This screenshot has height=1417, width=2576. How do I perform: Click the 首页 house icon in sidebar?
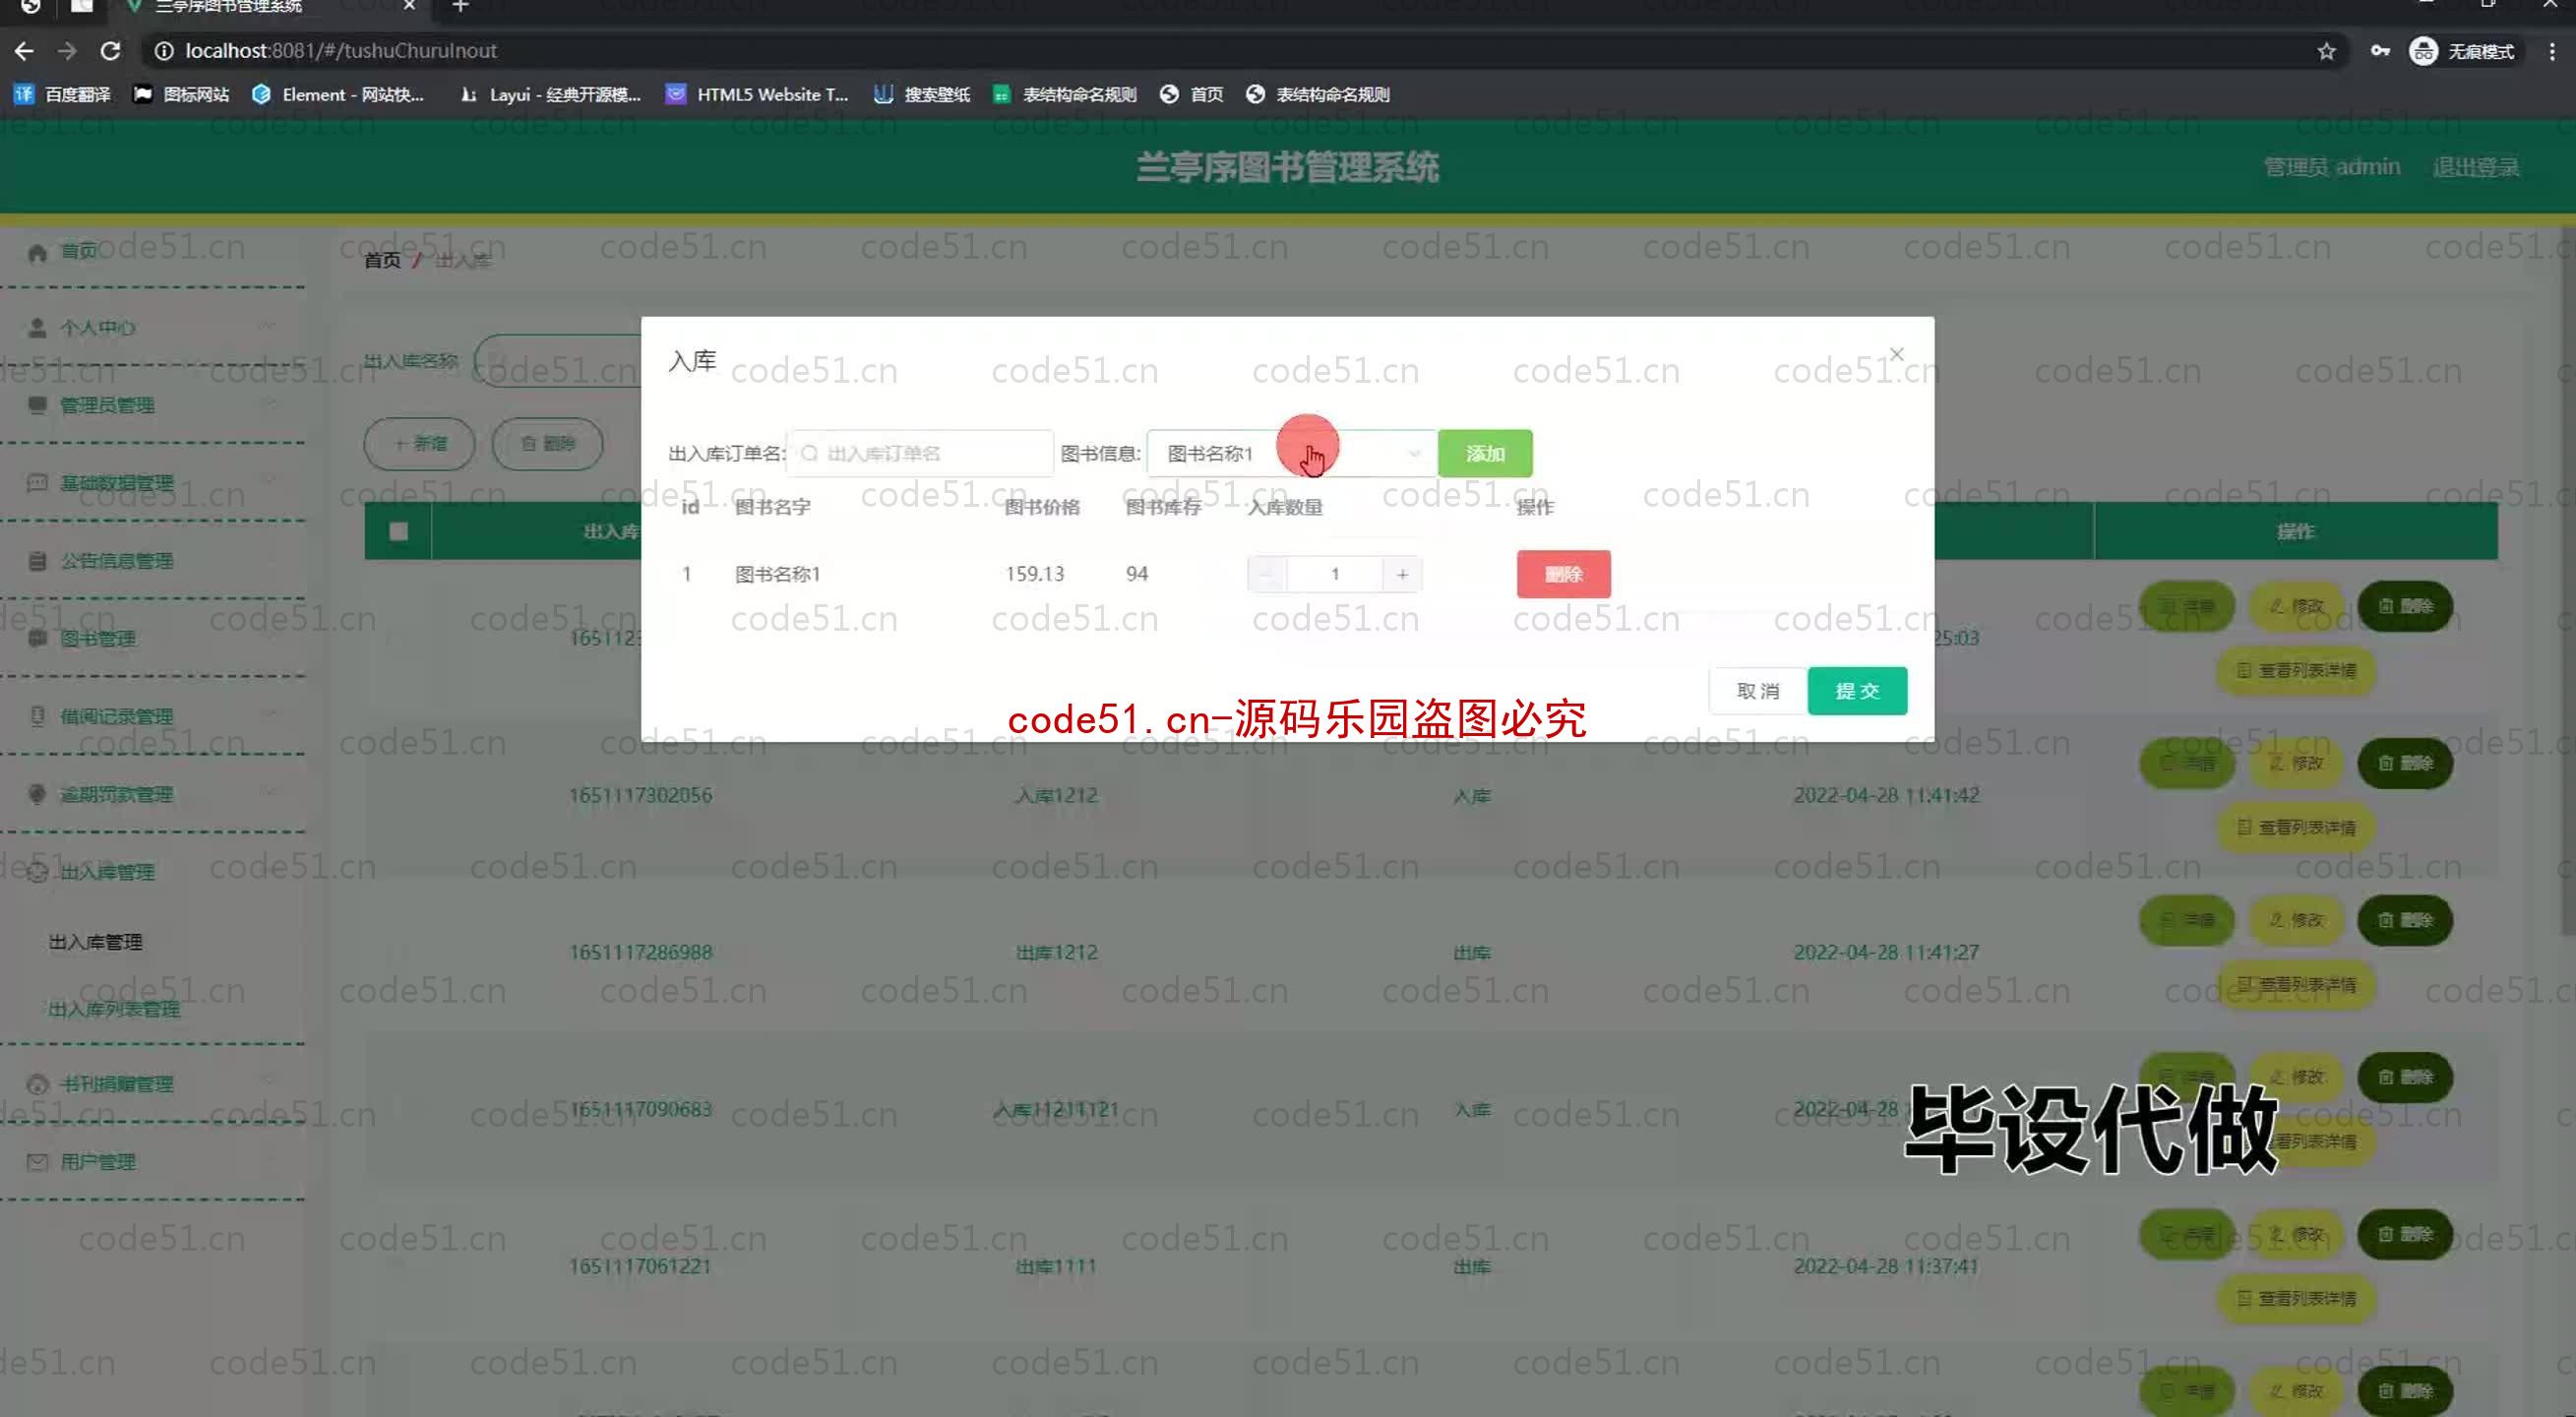pos(37,252)
